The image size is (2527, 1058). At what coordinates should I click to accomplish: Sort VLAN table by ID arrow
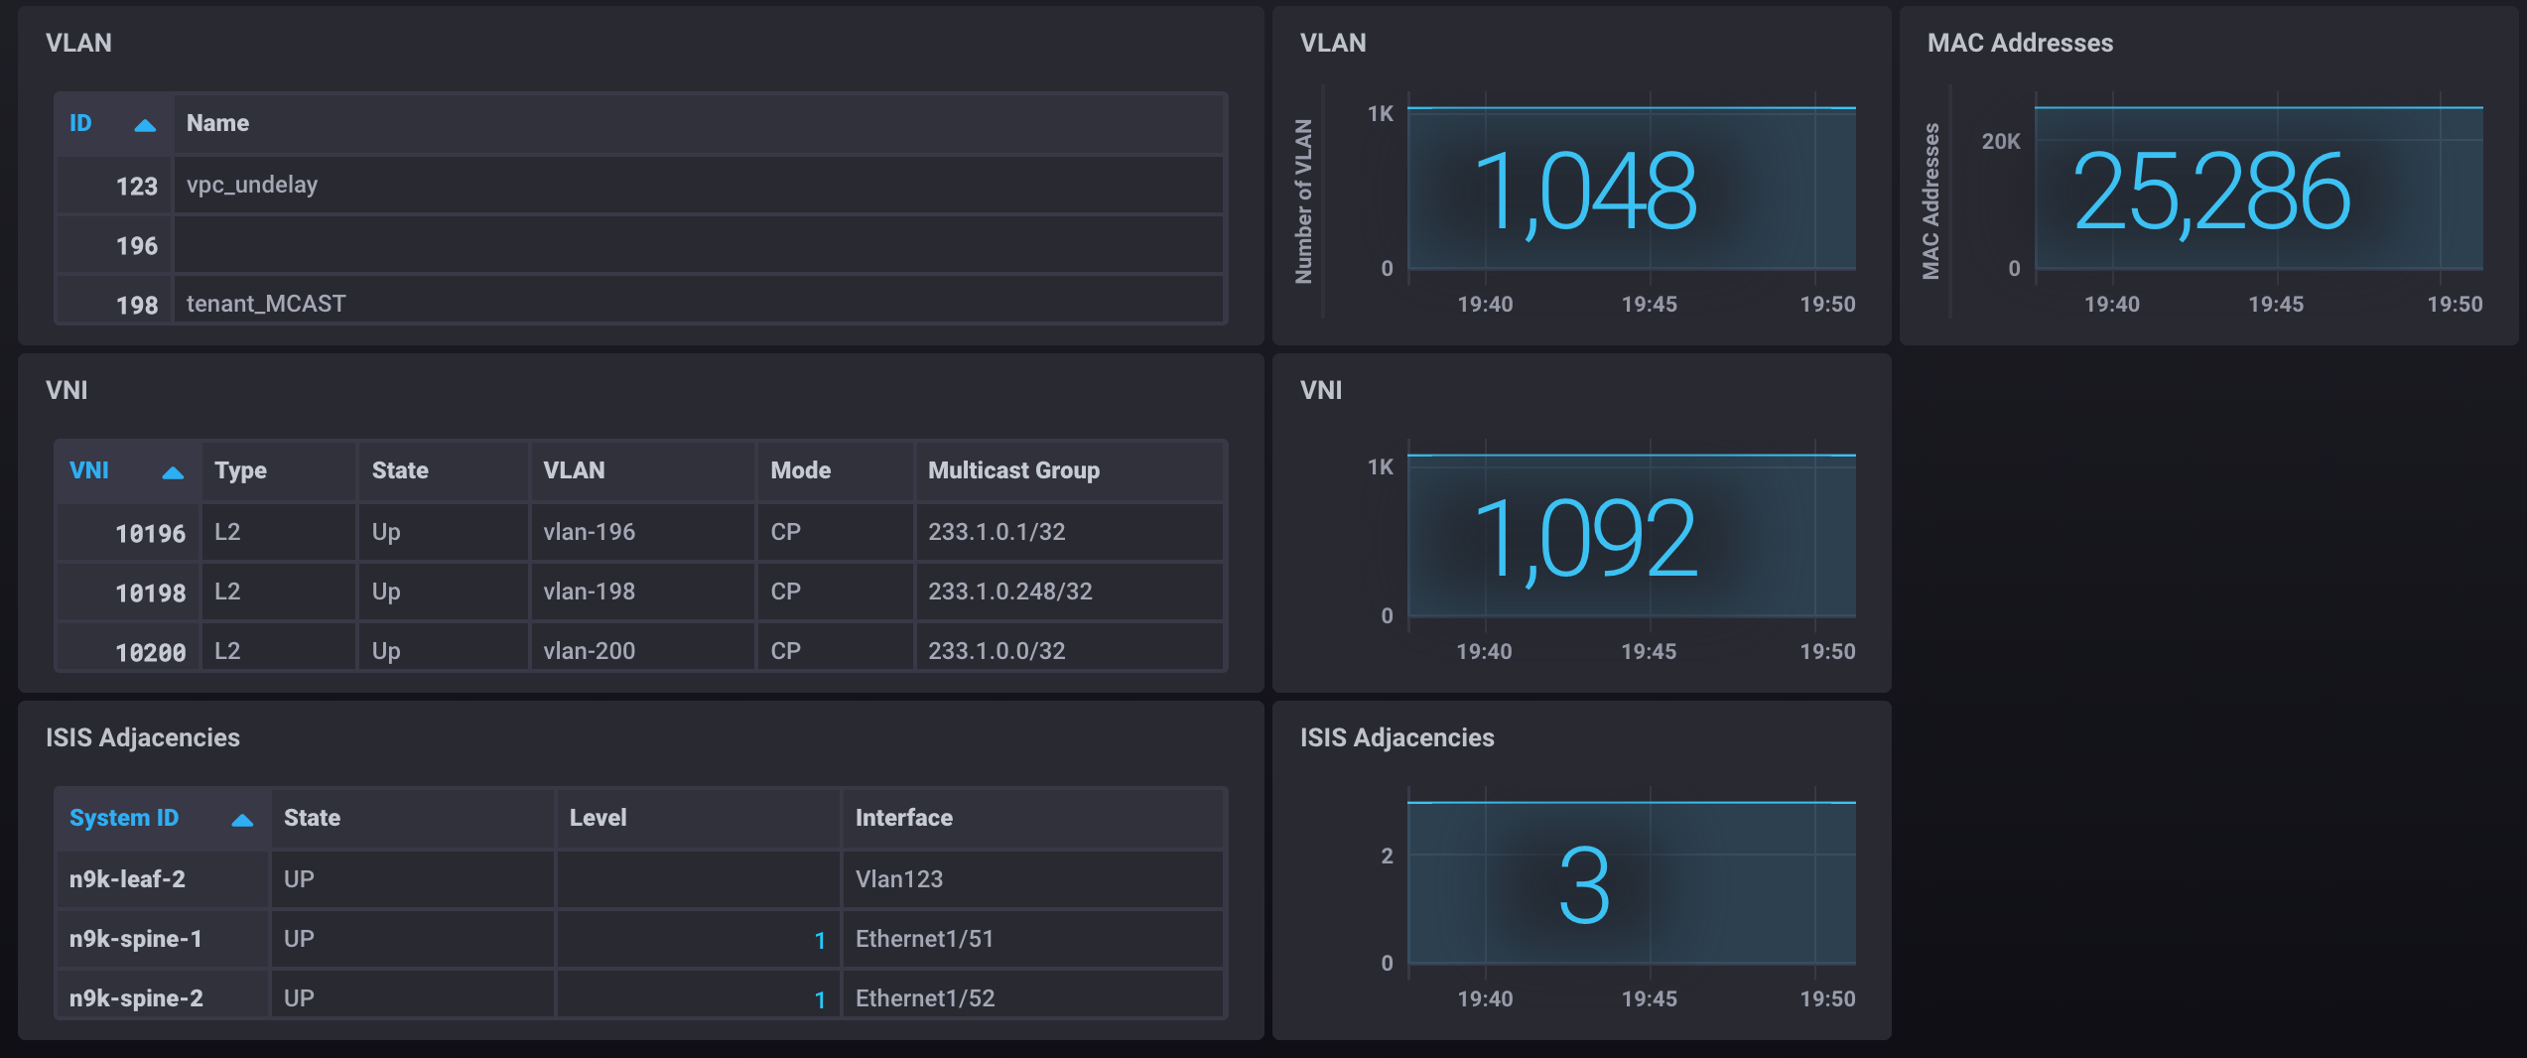(x=145, y=125)
